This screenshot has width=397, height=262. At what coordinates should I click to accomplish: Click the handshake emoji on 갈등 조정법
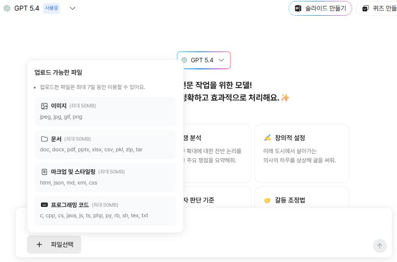pos(268,200)
